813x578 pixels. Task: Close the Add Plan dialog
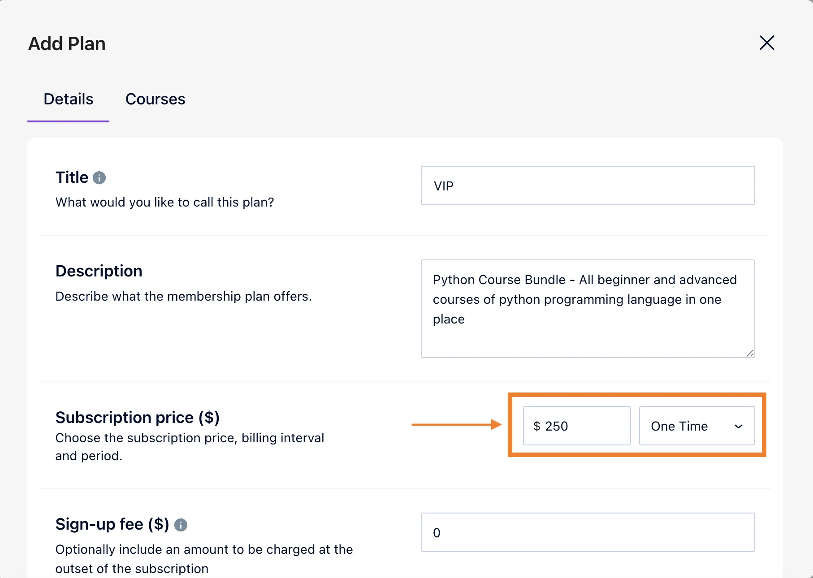coord(767,43)
